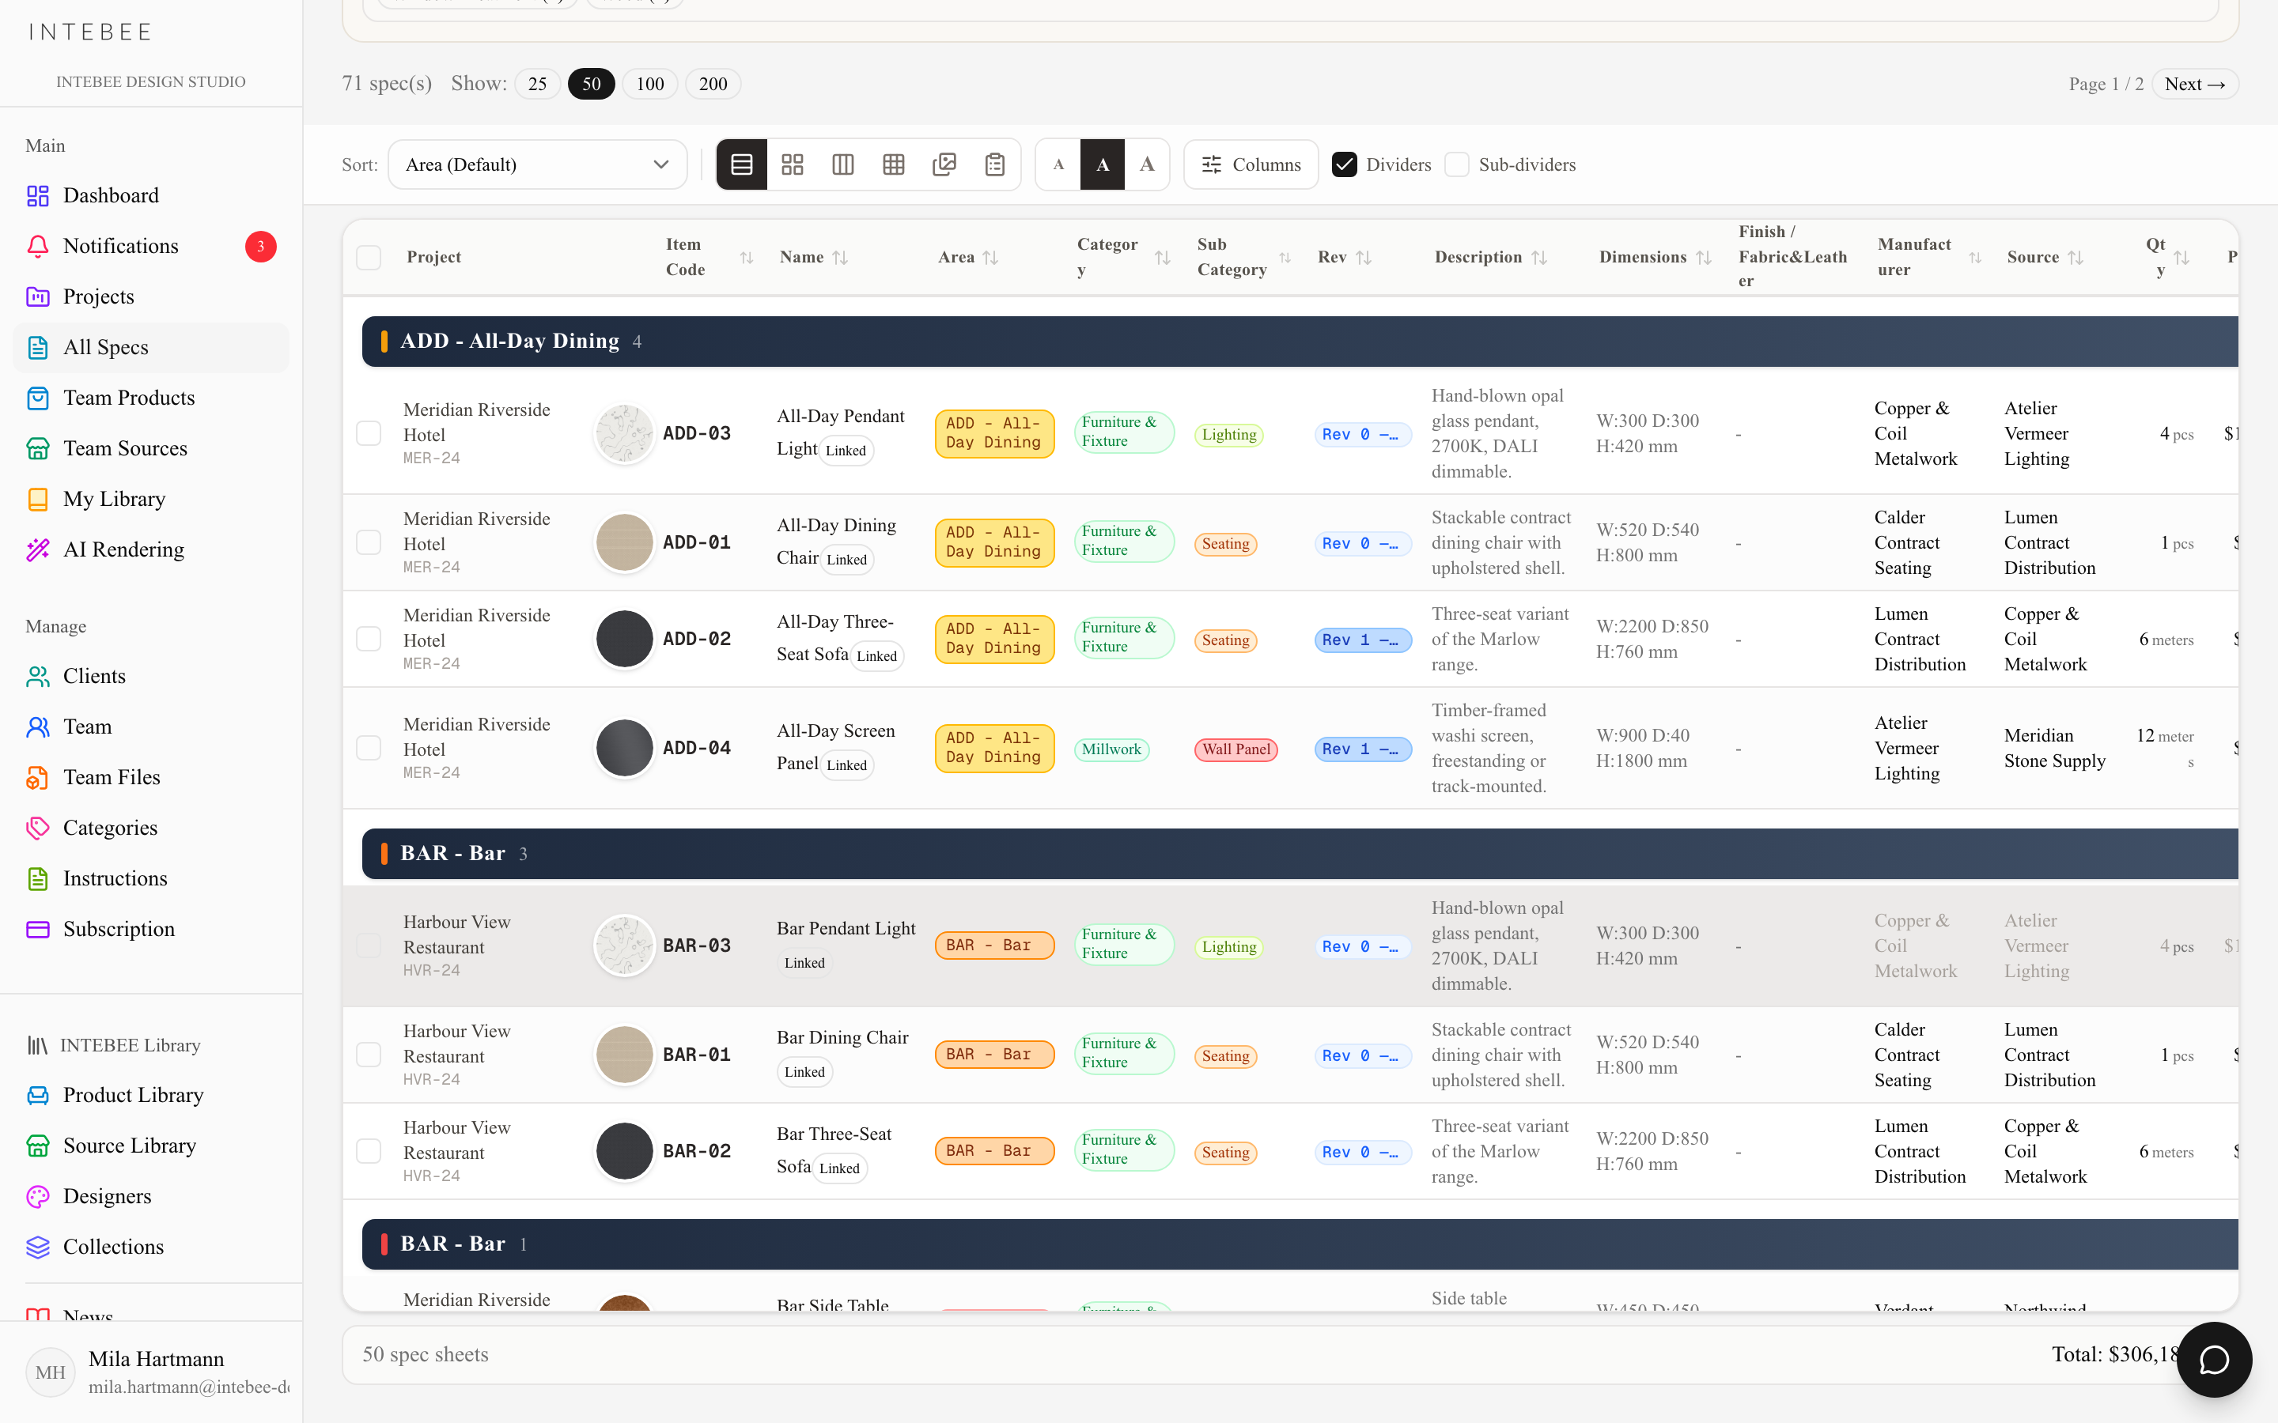Screen dimensions: 2278x1423
Task: Open the Columns settings button
Action: (1250, 164)
